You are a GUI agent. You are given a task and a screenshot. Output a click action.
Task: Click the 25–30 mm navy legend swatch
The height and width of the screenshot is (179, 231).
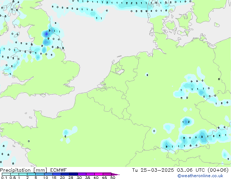click(x=73, y=174)
